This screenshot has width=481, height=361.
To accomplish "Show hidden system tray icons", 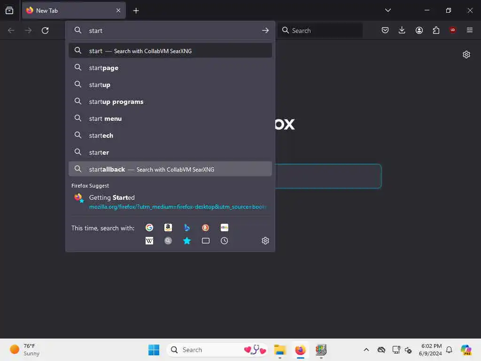I will [x=366, y=350].
